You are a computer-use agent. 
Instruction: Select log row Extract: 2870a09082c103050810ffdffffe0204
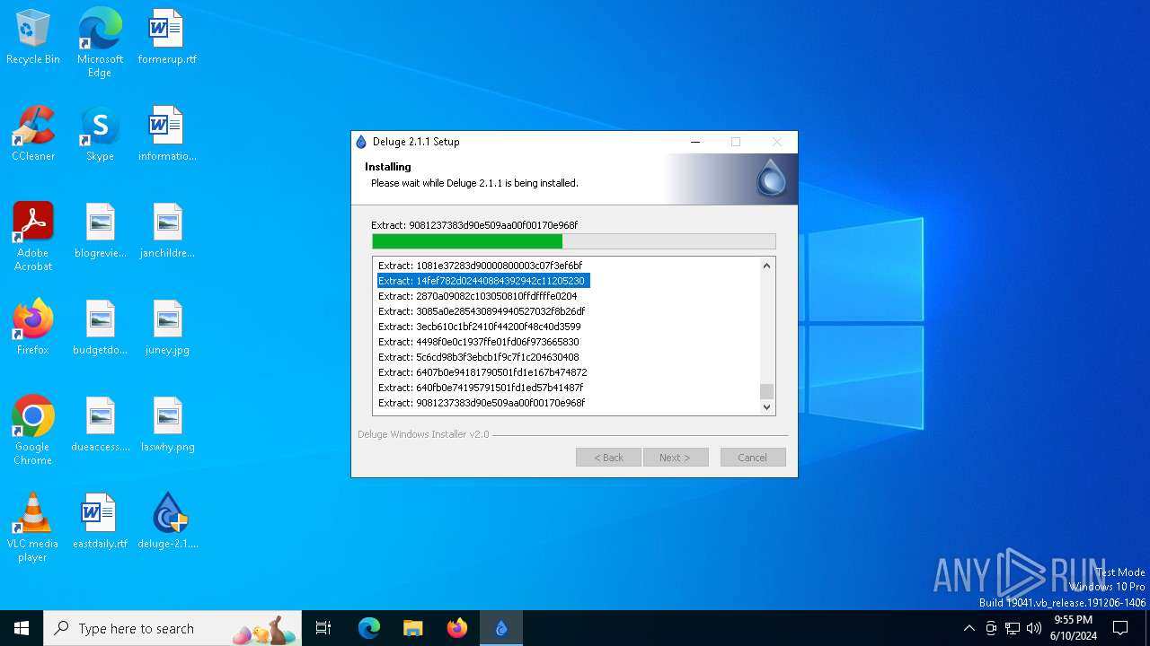click(477, 296)
